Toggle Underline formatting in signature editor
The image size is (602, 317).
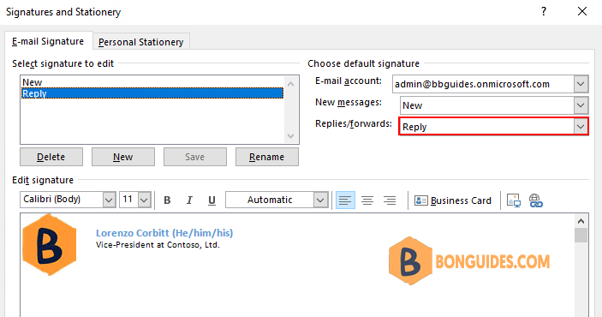pyautogui.click(x=212, y=200)
